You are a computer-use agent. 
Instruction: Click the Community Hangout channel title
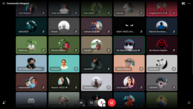pyautogui.click(x=18, y=3)
